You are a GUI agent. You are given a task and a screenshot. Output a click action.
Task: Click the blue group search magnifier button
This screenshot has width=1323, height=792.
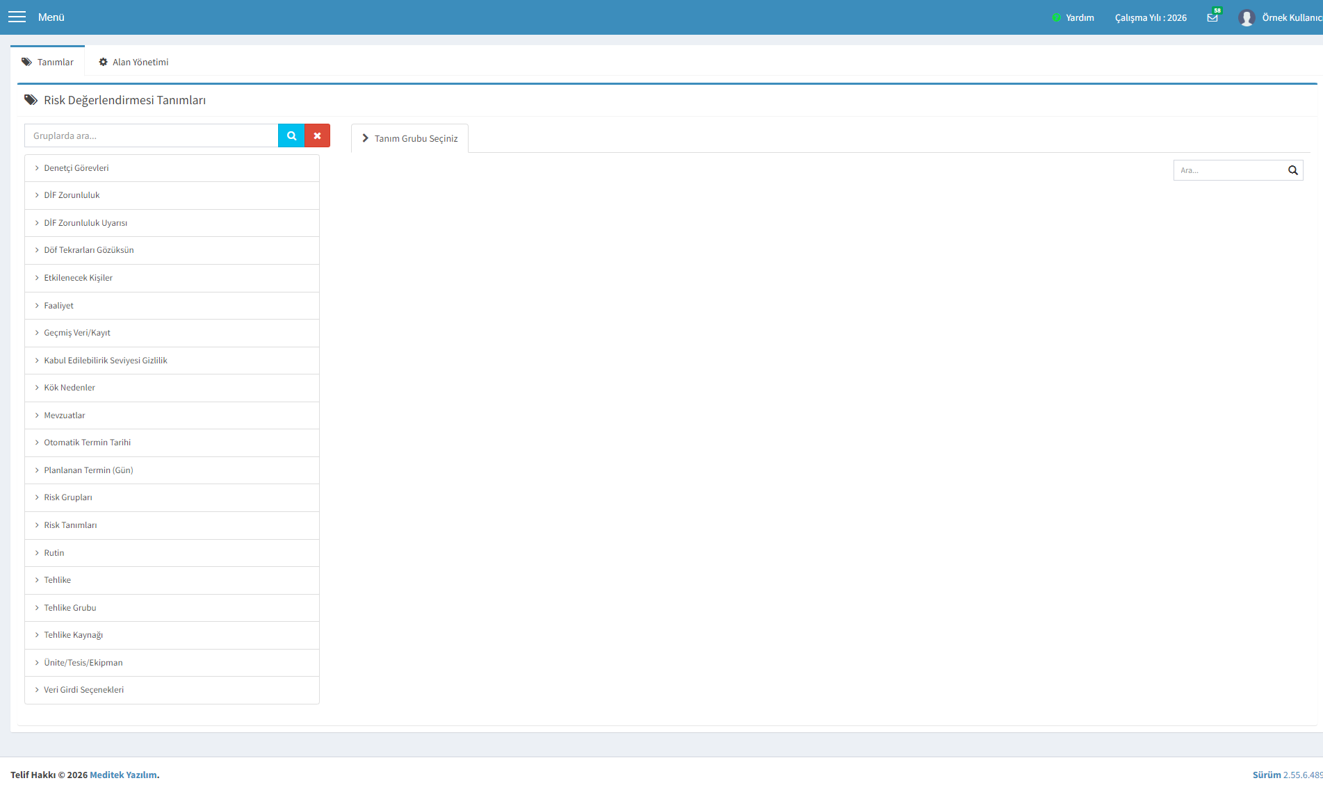pos(291,135)
